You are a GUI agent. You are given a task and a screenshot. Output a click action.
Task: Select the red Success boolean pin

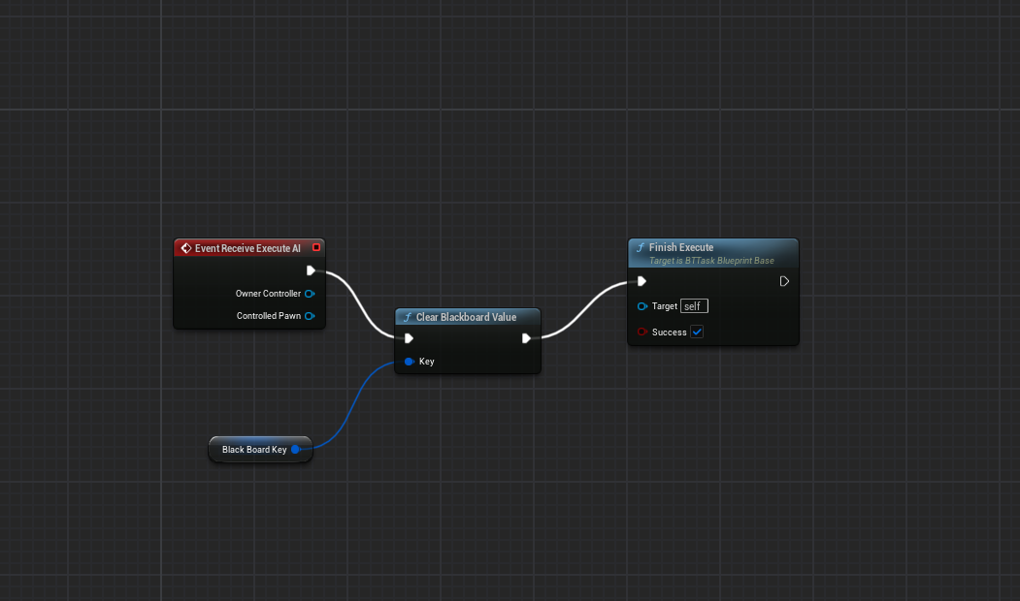pos(642,332)
